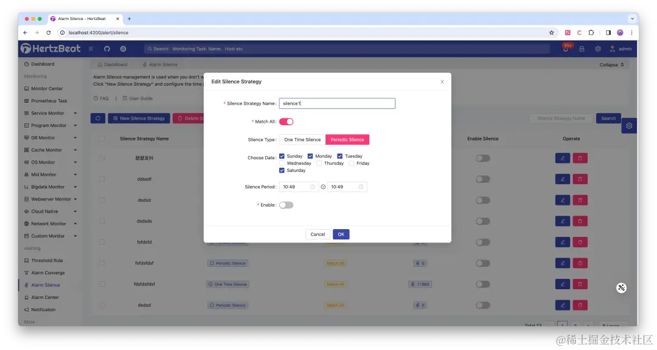Click the lock icon in the header

[582, 49]
